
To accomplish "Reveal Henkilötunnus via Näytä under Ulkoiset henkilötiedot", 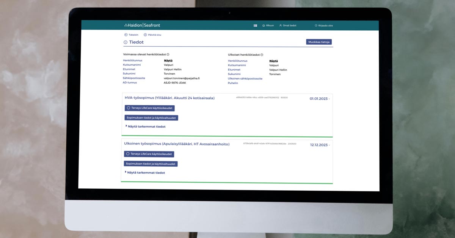I will (273, 61).
